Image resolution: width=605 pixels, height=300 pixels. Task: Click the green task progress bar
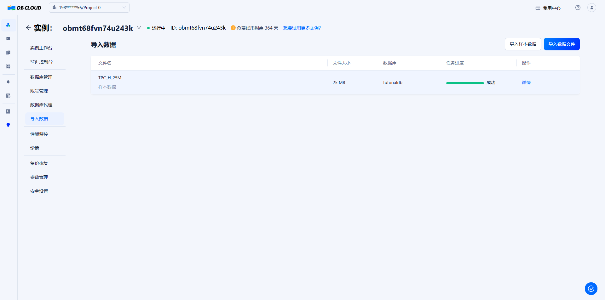tap(465, 83)
